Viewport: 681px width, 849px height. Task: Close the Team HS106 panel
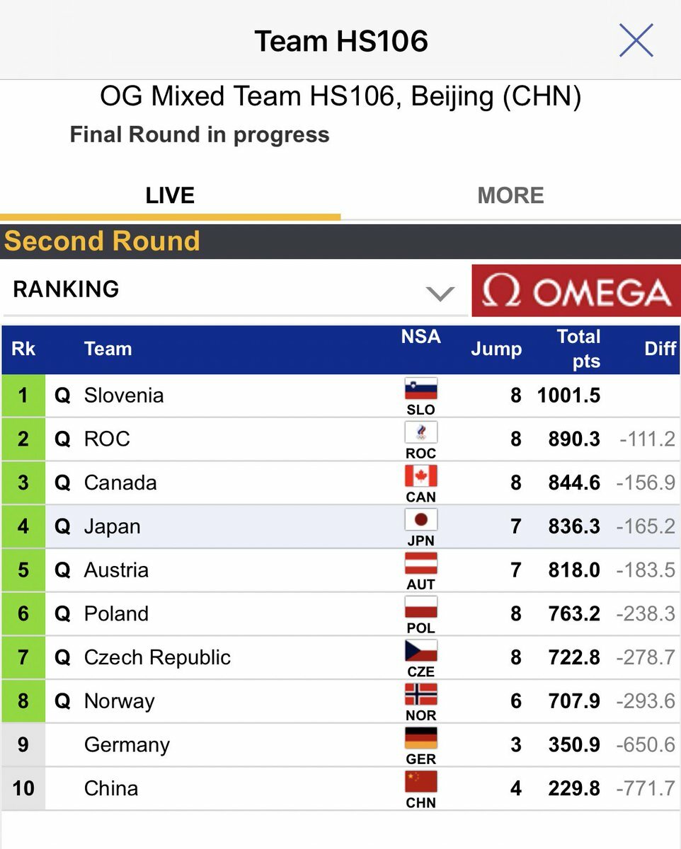pos(636,40)
